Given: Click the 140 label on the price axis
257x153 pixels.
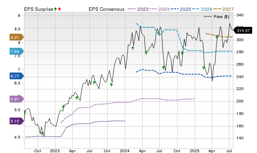Looking at the screenshot, I should pyautogui.click(x=240, y=138).
